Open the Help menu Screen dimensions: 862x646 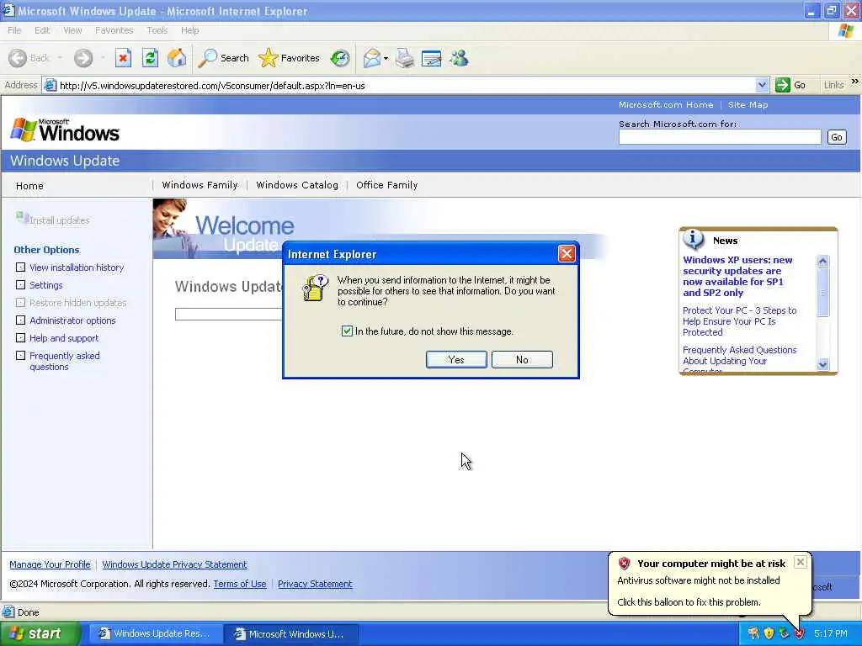(x=189, y=30)
